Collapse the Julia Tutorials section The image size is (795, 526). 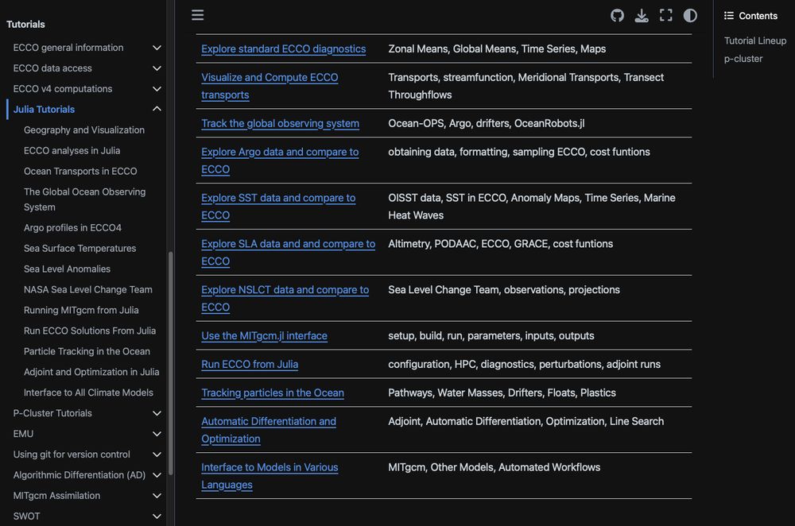pyautogui.click(x=157, y=110)
